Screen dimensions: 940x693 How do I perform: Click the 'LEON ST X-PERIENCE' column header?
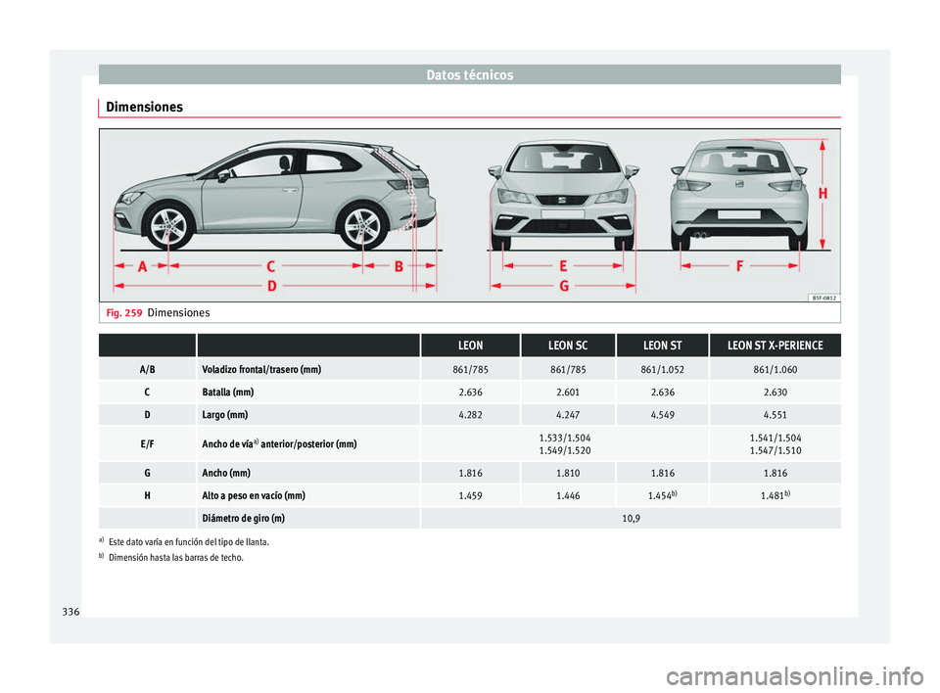pyautogui.click(x=775, y=346)
